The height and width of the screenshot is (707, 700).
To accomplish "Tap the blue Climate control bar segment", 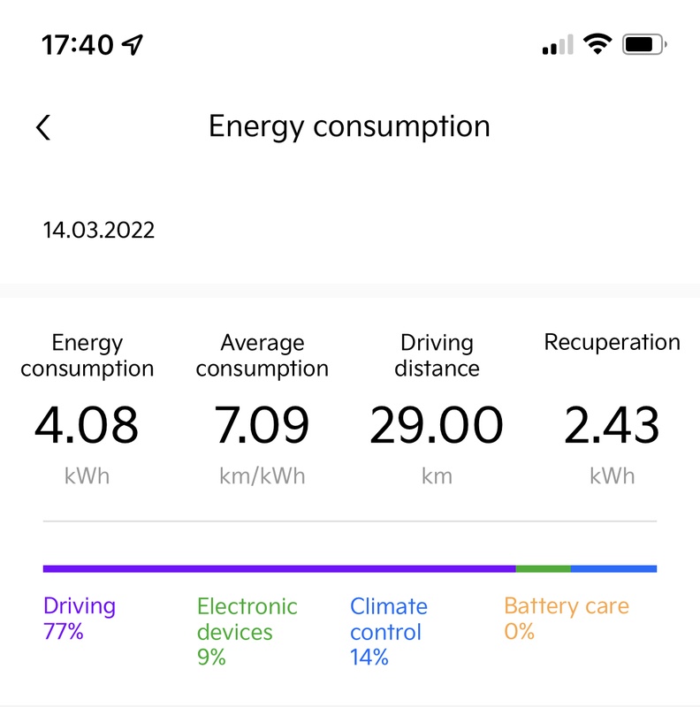I will tap(613, 569).
